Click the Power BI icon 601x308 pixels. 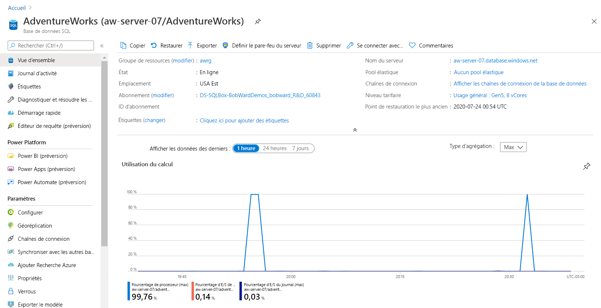click(11, 156)
